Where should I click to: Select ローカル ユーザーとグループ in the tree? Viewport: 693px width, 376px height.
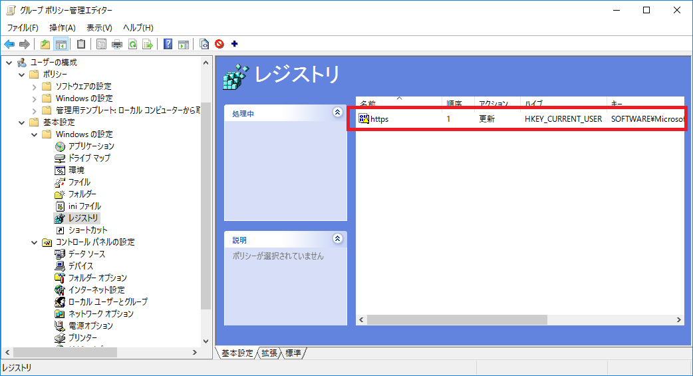108,301
